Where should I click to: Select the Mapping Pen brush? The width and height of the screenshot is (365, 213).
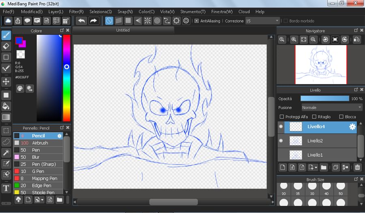(x=38, y=178)
